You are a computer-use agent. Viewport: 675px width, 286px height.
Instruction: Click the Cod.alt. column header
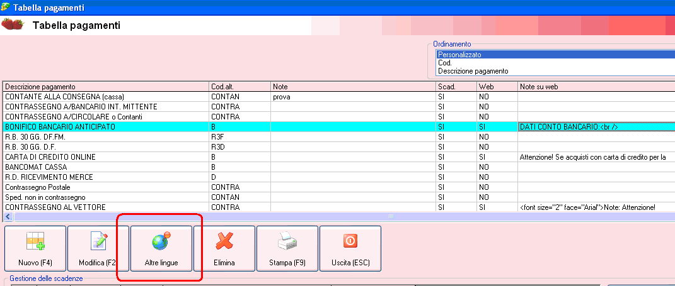click(x=239, y=86)
